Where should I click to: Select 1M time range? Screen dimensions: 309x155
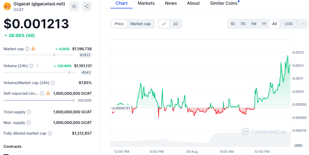pyautogui.click(x=254, y=24)
